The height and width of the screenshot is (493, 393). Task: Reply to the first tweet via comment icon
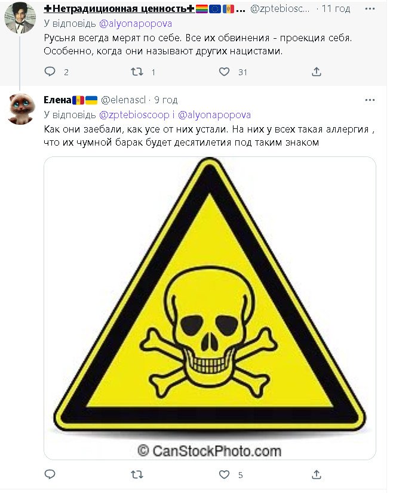point(50,72)
